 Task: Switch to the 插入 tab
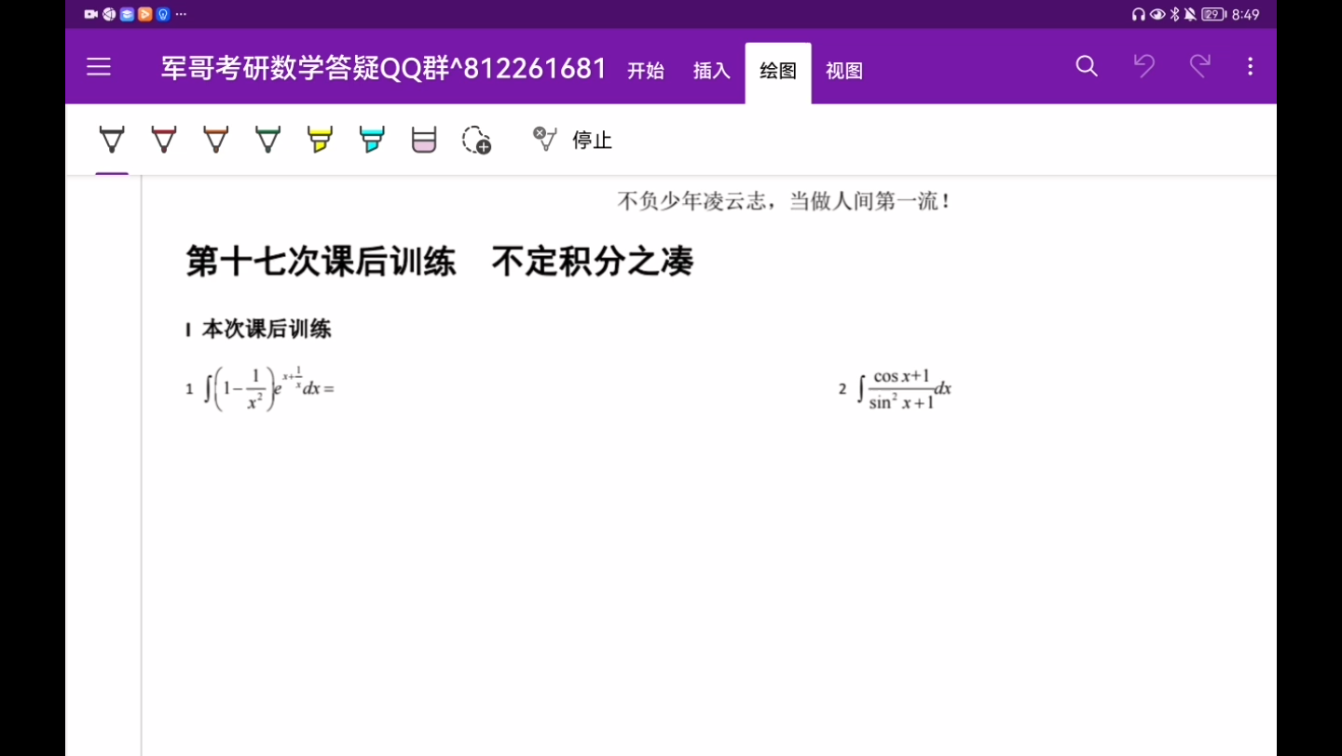tap(711, 71)
